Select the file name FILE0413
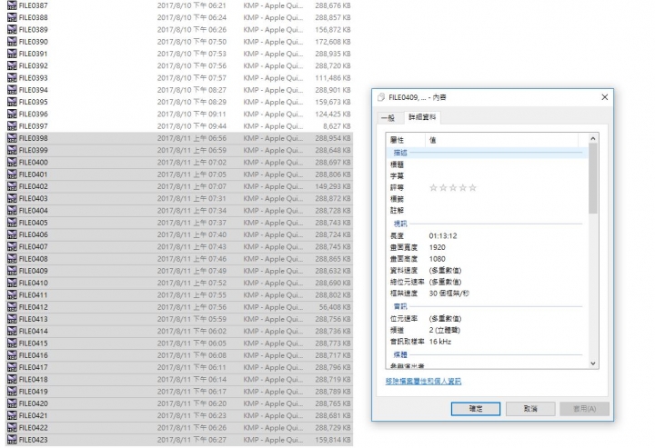Screen dimensions: 655x448 click(34, 319)
